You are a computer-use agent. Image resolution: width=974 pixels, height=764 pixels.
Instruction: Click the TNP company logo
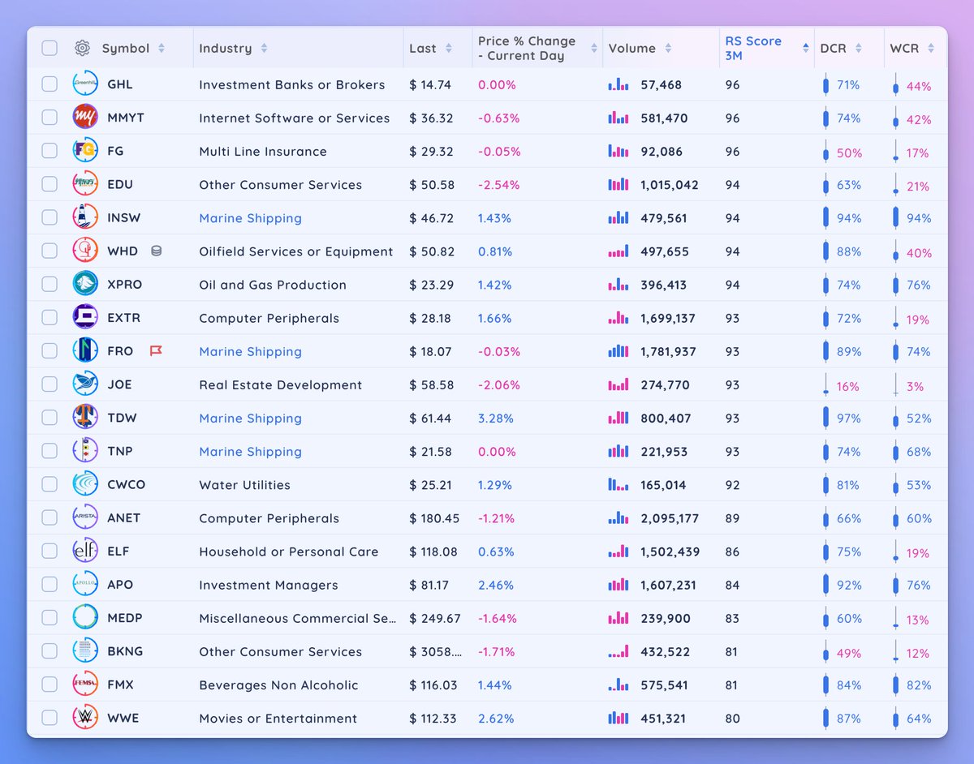(85, 451)
